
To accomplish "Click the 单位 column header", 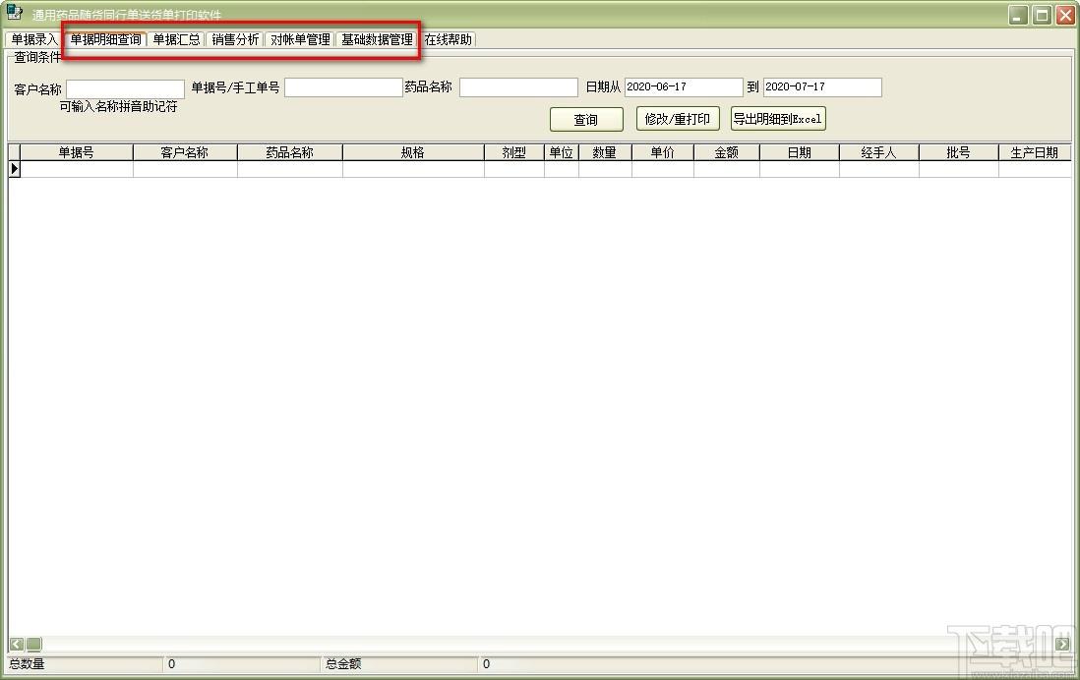I will (562, 152).
